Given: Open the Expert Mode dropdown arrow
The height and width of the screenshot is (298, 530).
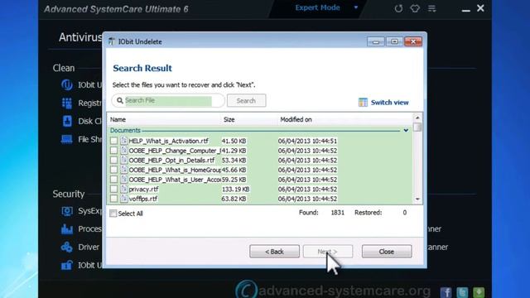Looking at the screenshot, I should pos(355,7).
